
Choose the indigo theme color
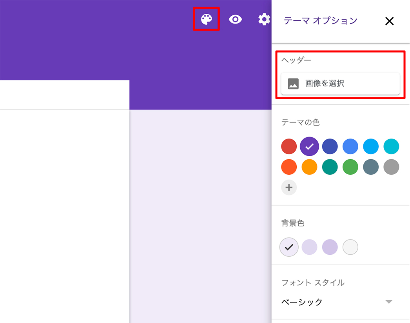point(330,147)
